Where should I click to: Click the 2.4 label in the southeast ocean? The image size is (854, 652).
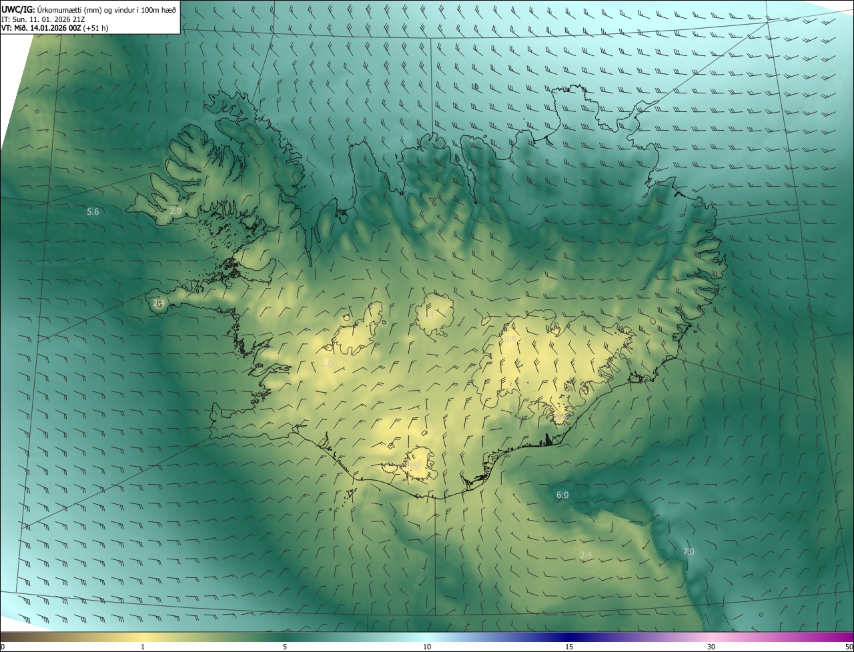[x=586, y=555]
